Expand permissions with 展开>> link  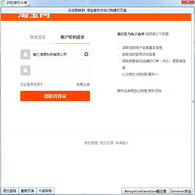click(x=153, y=74)
